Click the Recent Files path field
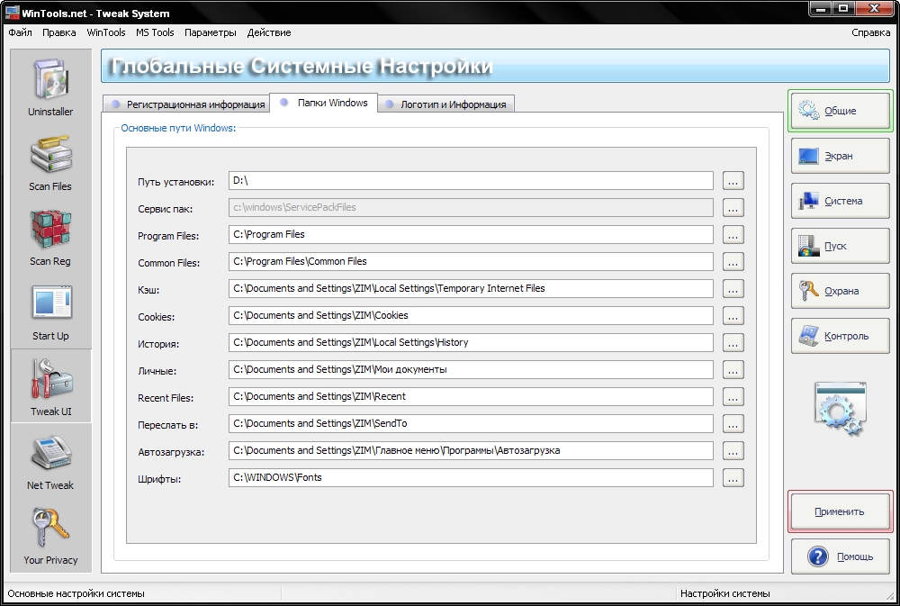This screenshot has width=900, height=606. pos(471,396)
